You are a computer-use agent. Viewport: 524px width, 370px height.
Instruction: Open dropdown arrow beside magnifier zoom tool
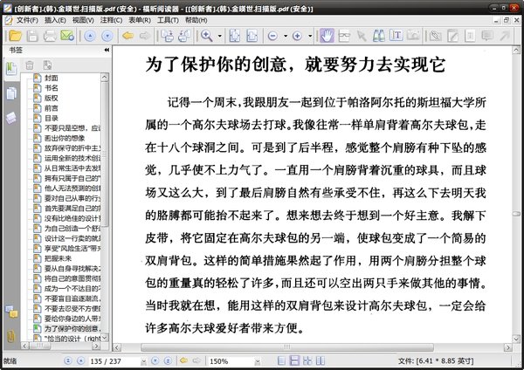tap(219, 36)
